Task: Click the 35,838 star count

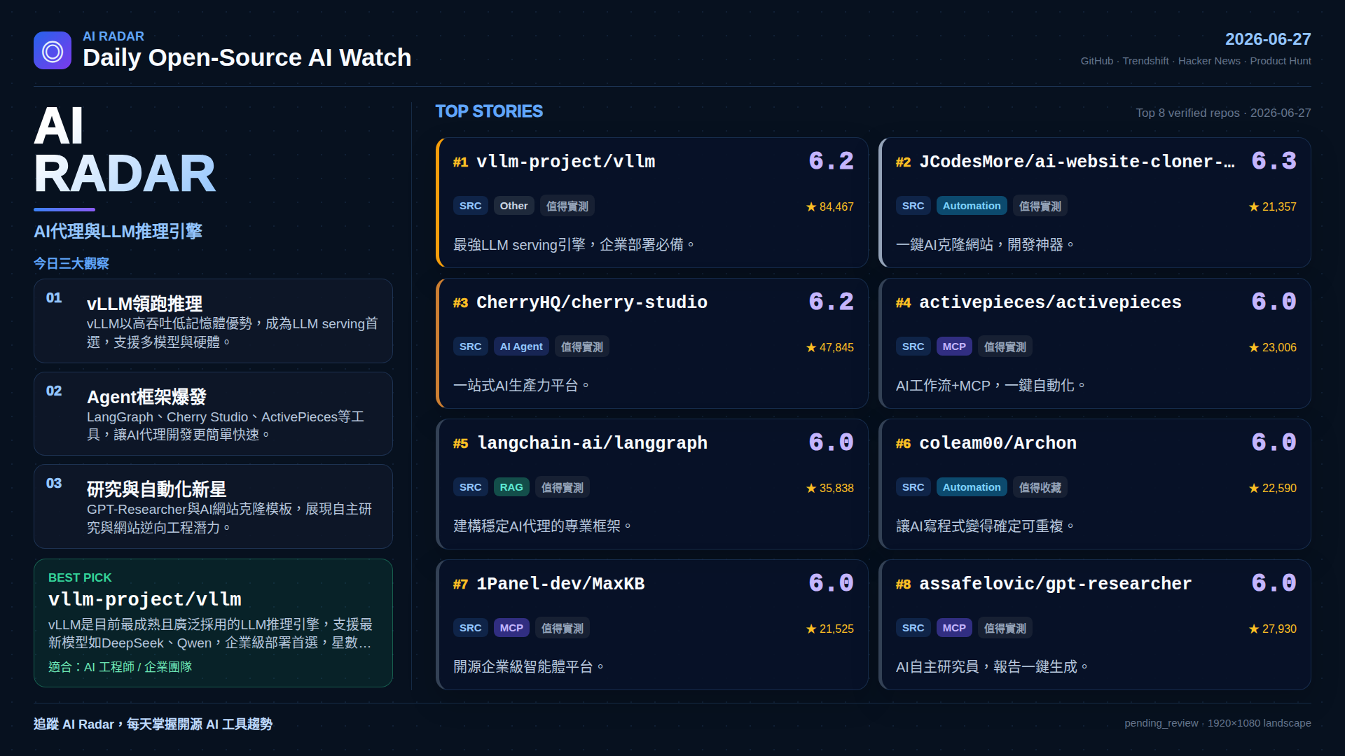Action: (830, 488)
